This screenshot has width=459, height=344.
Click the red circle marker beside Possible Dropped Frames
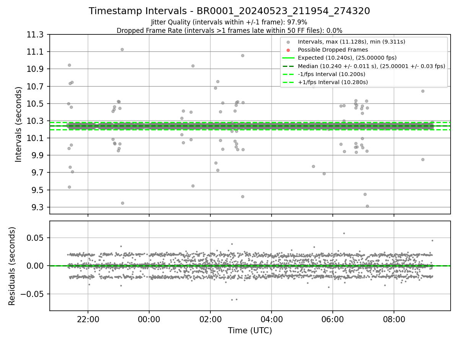(x=288, y=50)
